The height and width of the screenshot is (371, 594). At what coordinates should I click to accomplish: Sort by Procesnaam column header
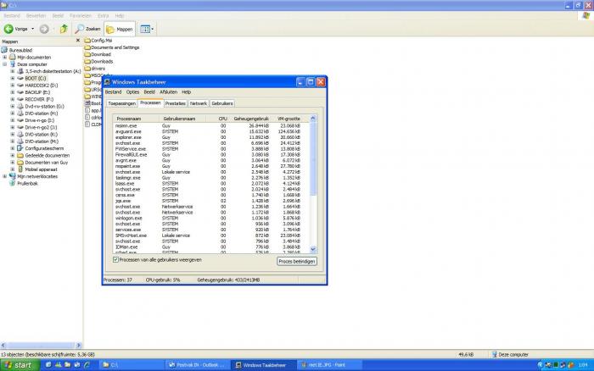pos(136,119)
